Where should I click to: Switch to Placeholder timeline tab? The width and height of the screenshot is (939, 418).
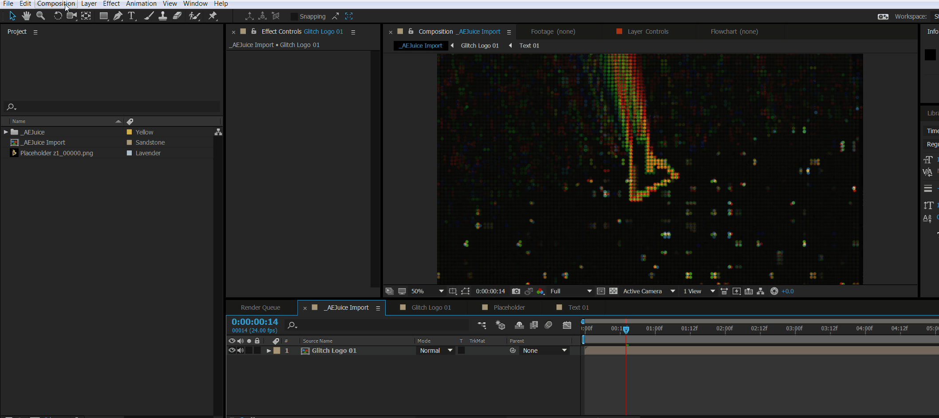509,308
